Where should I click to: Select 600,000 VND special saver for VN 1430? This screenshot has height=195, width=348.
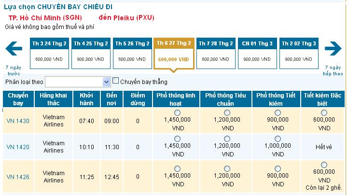click(x=323, y=112)
